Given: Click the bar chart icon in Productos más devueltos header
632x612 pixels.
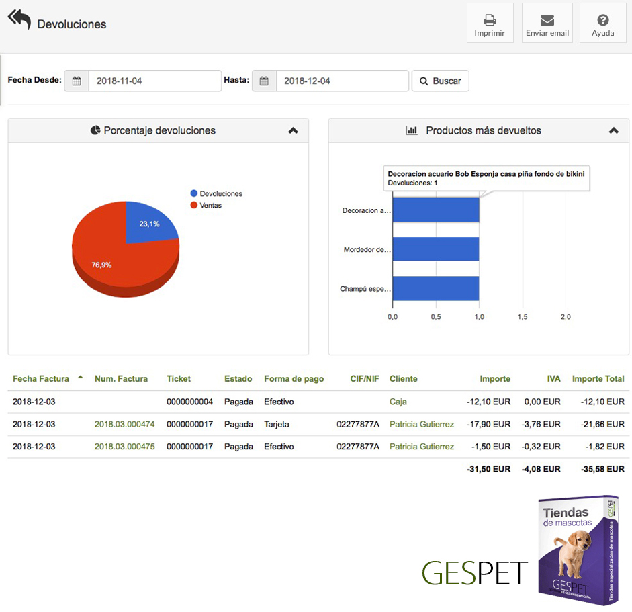Looking at the screenshot, I should 412,130.
